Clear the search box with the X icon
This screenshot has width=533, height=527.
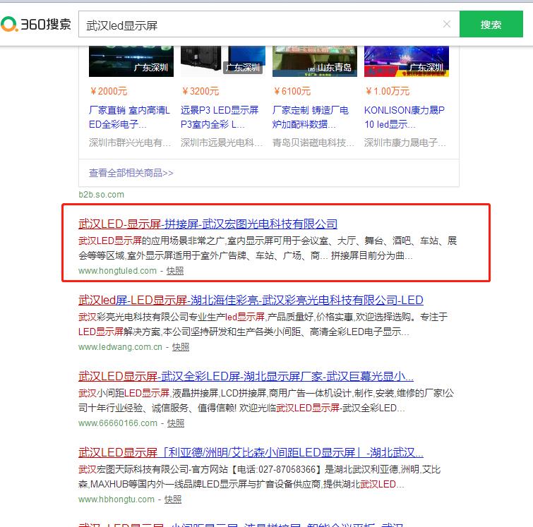tap(447, 24)
